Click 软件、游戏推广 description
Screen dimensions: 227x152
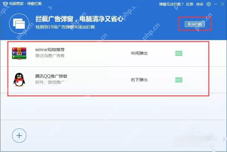50,82
